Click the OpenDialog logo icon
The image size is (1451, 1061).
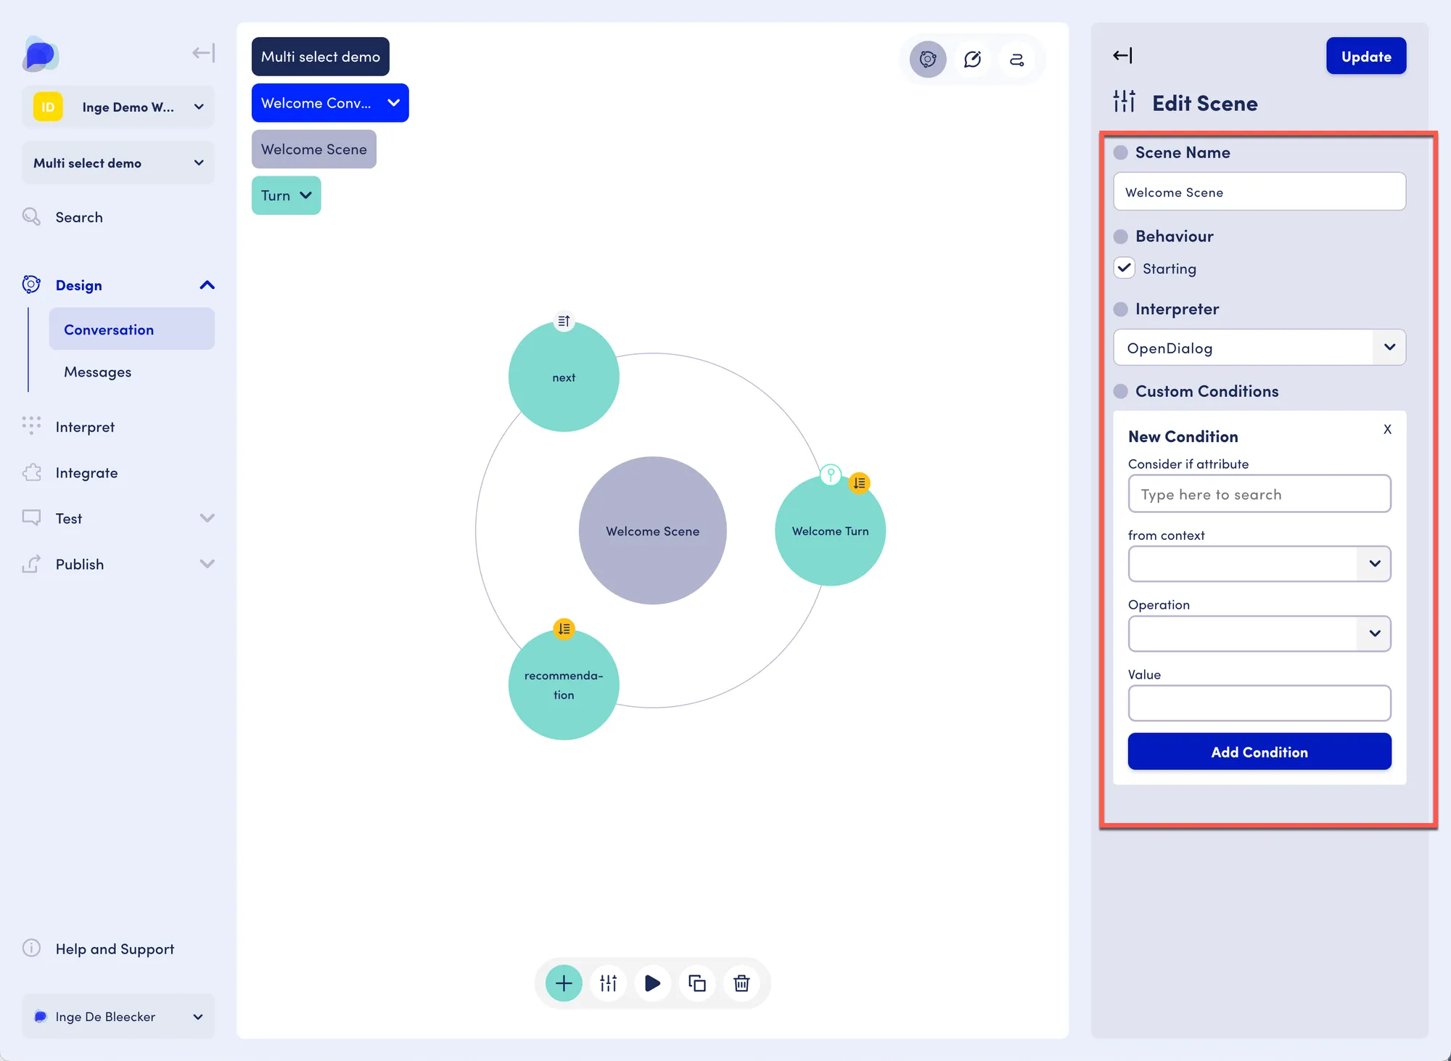40,54
